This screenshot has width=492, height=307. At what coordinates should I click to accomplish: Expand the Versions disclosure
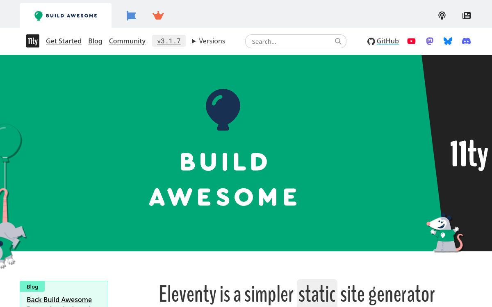pos(209,41)
